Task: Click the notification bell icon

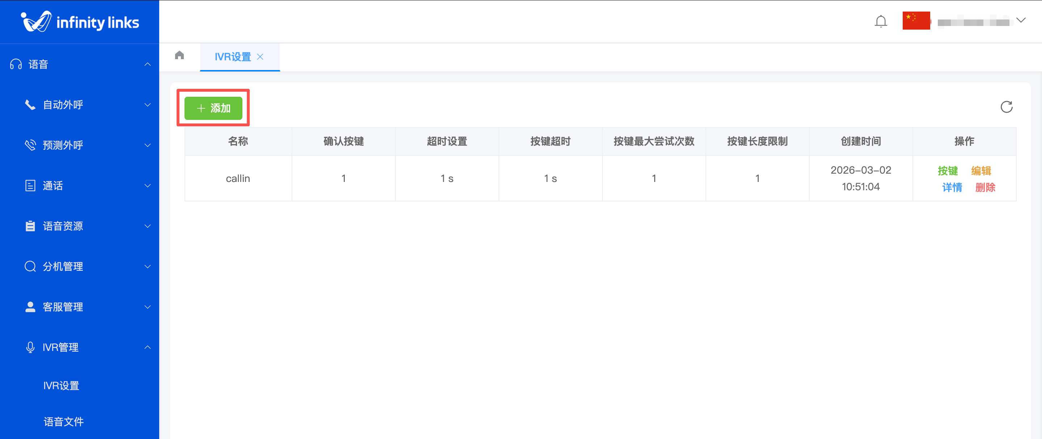Action: tap(881, 21)
